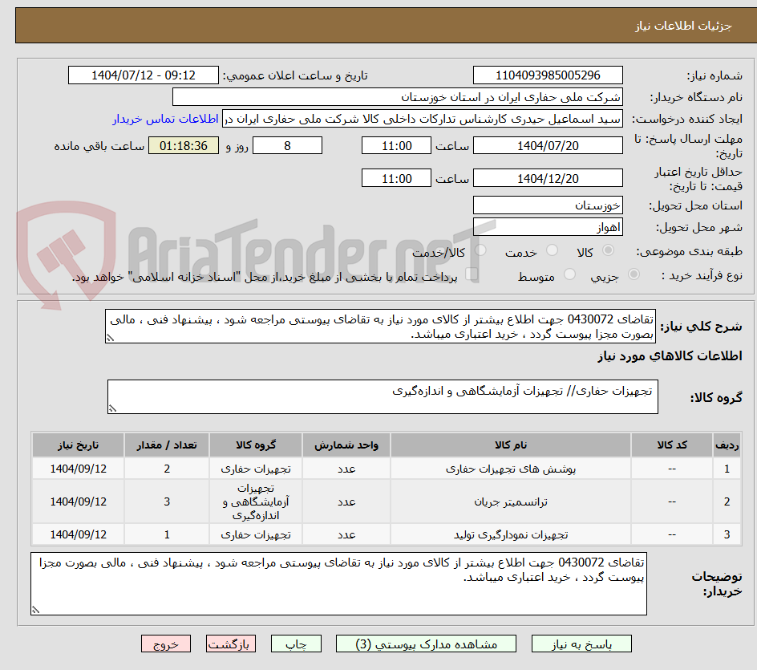
Task: Open the خوزستان province selection field
Action: tap(548, 205)
